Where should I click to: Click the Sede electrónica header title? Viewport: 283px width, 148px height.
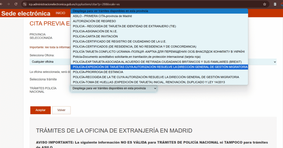pyautogui.click(x=26, y=13)
